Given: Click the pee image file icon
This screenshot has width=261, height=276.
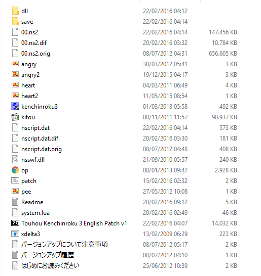Looking at the screenshot, I should coord(15,191).
